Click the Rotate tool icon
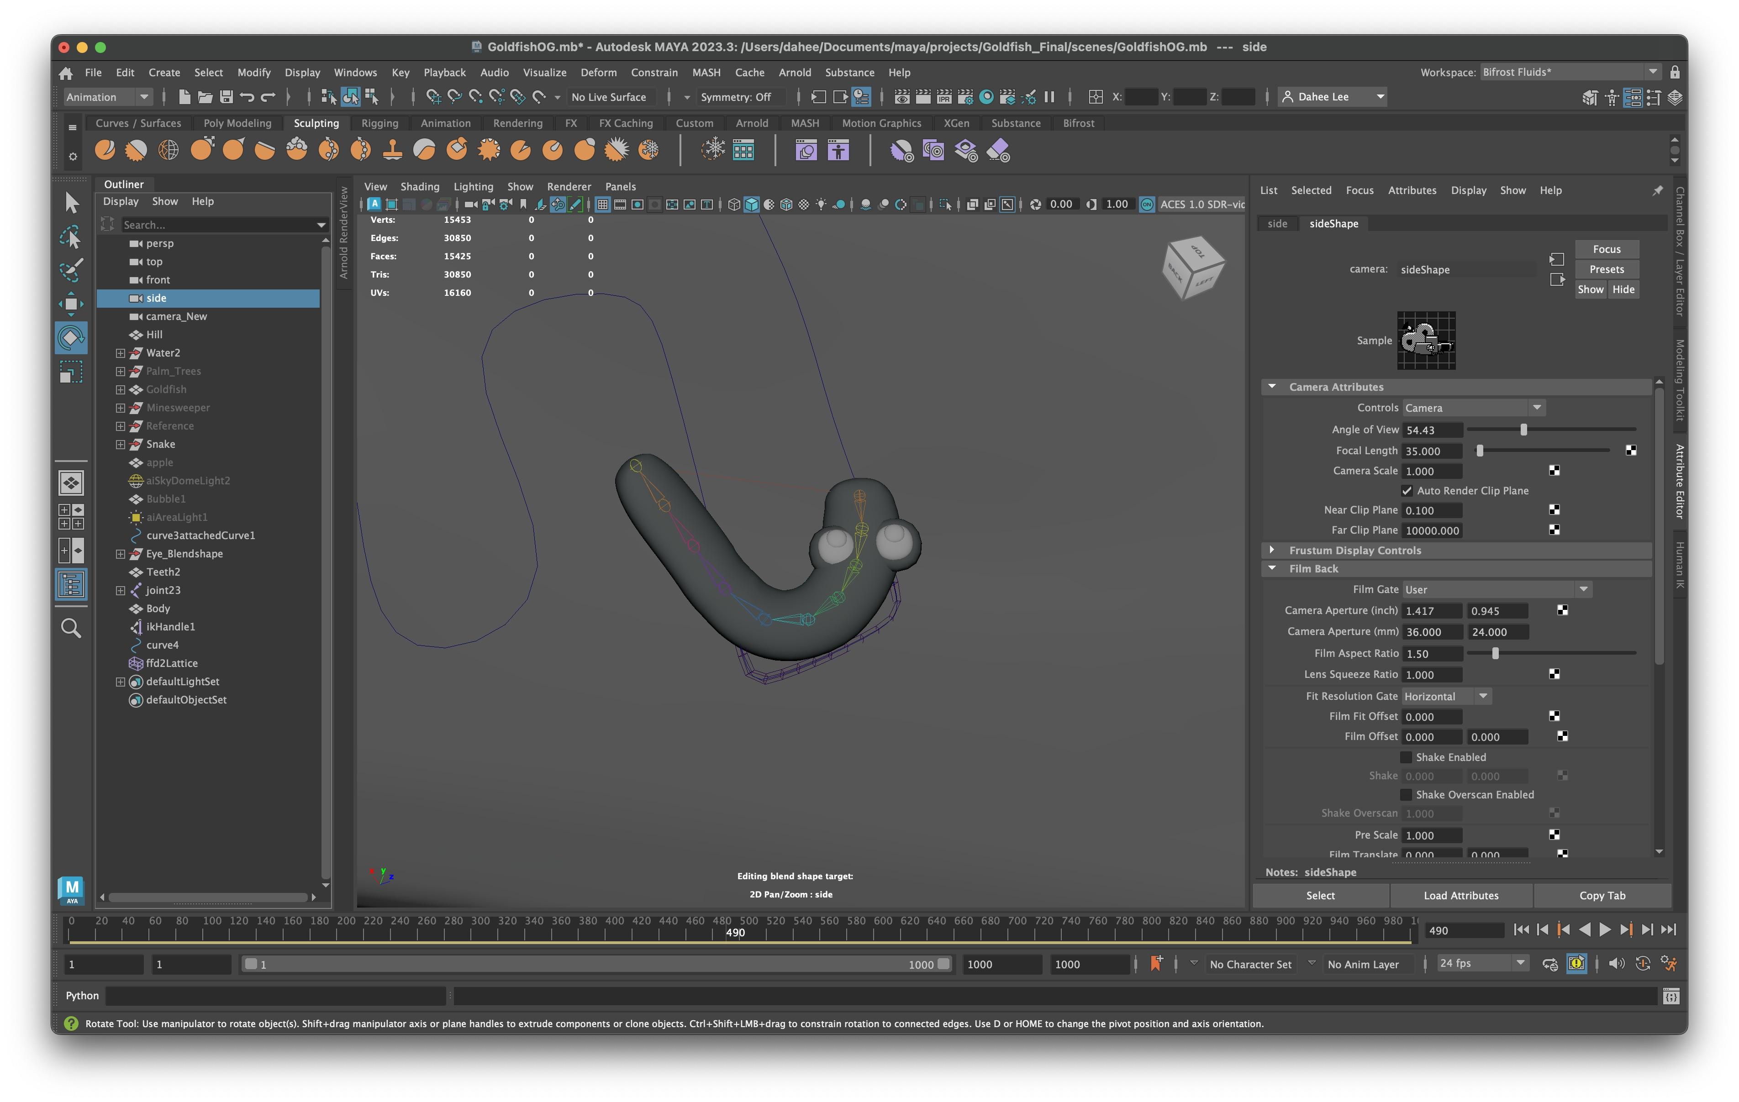Viewport: 1739px width, 1102px height. click(71, 337)
